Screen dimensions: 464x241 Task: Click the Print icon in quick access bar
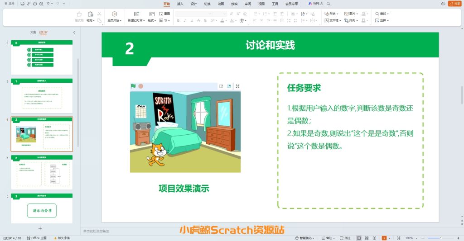click(x=35, y=4)
